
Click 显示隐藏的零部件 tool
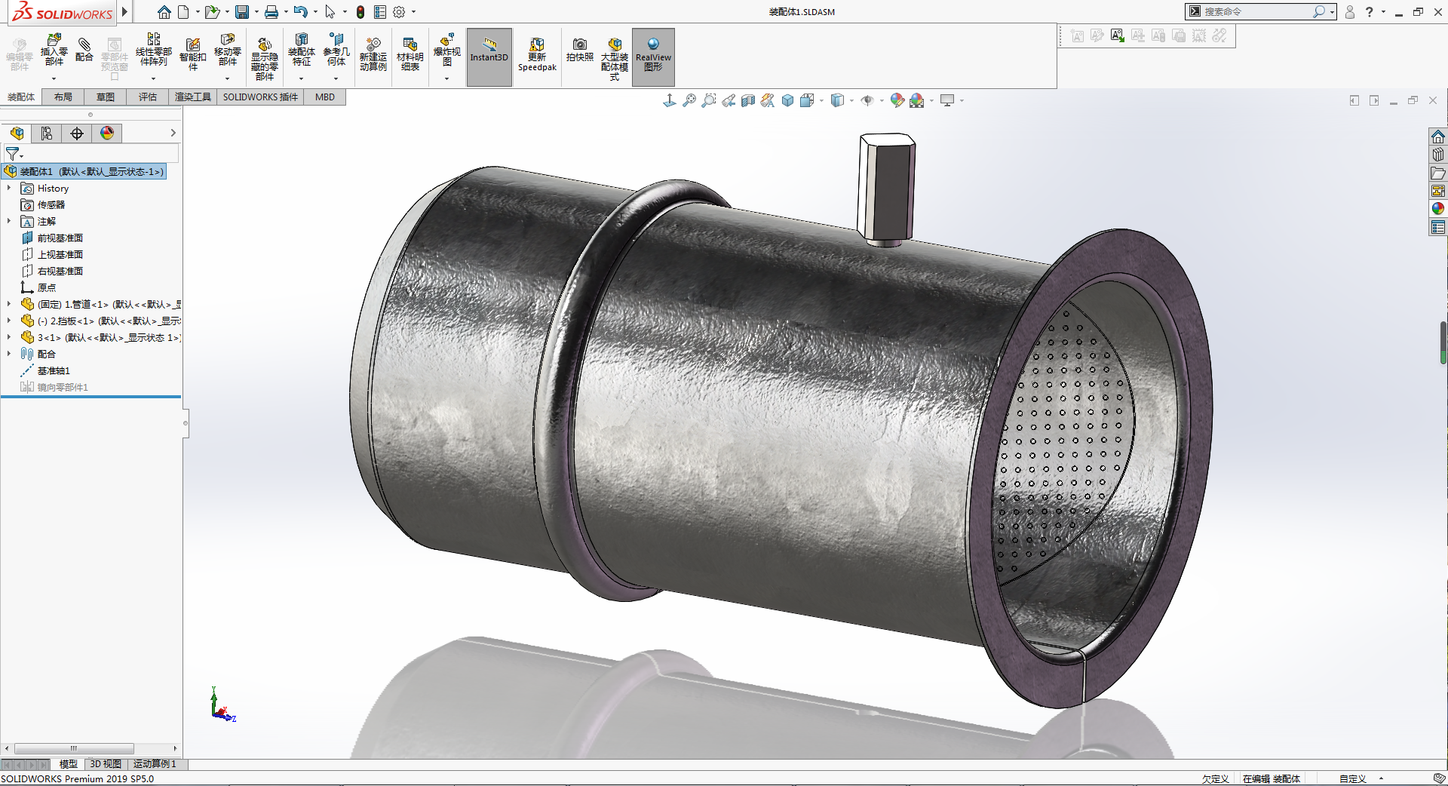tap(264, 59)
